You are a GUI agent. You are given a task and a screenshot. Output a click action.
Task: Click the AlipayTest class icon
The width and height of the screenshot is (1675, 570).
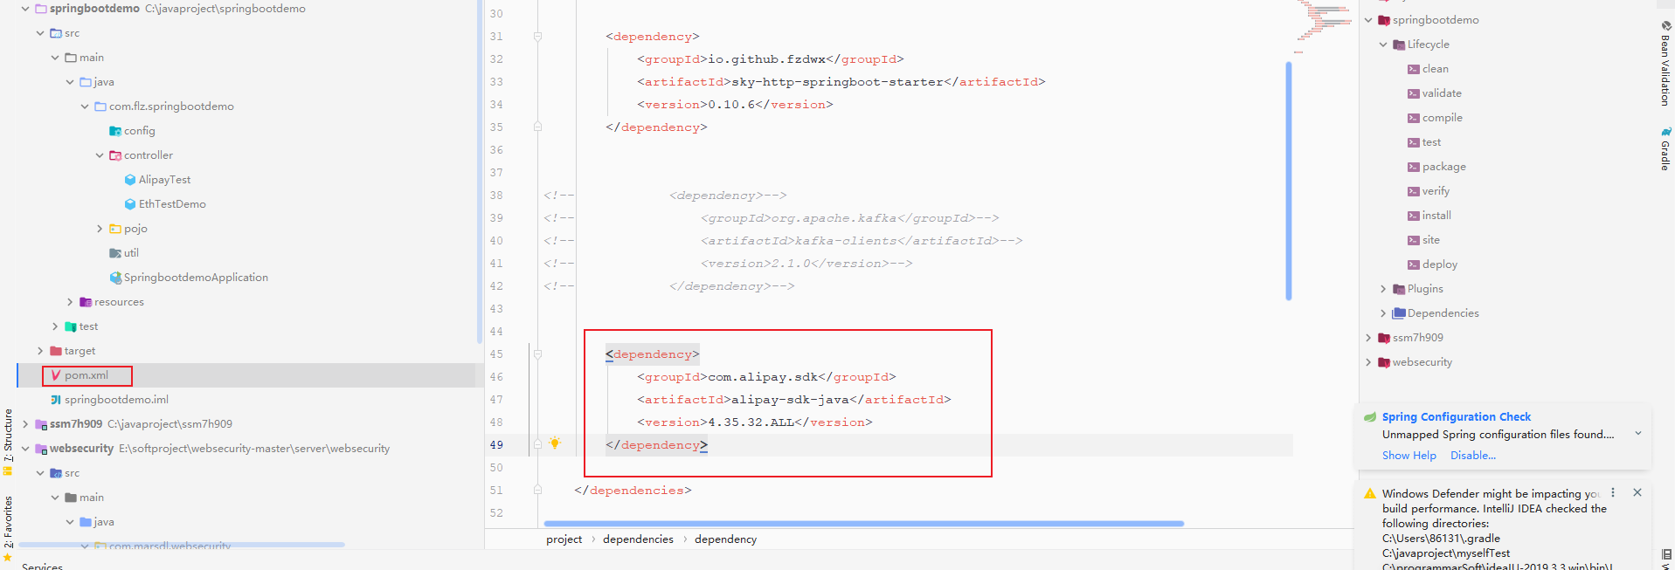[130, 180]
